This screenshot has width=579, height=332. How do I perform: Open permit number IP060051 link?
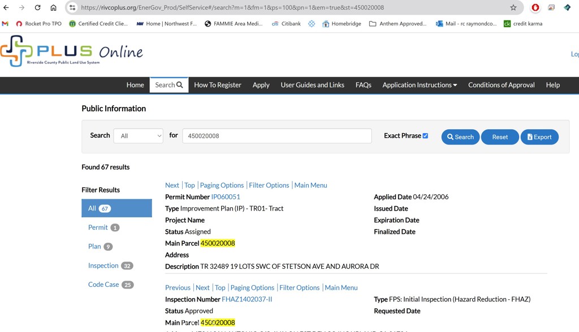[226, 197]
